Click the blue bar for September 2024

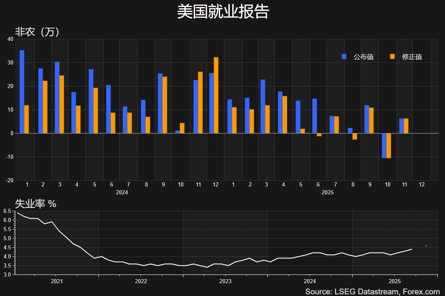pos(160,103)
